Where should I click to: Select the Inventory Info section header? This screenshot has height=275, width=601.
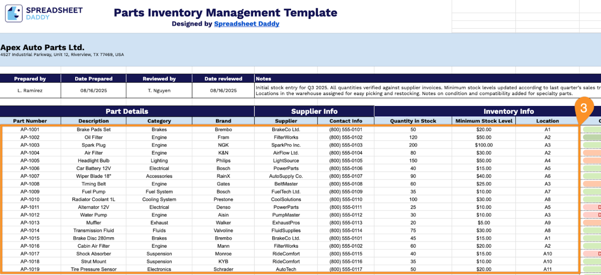coord(508,111)
